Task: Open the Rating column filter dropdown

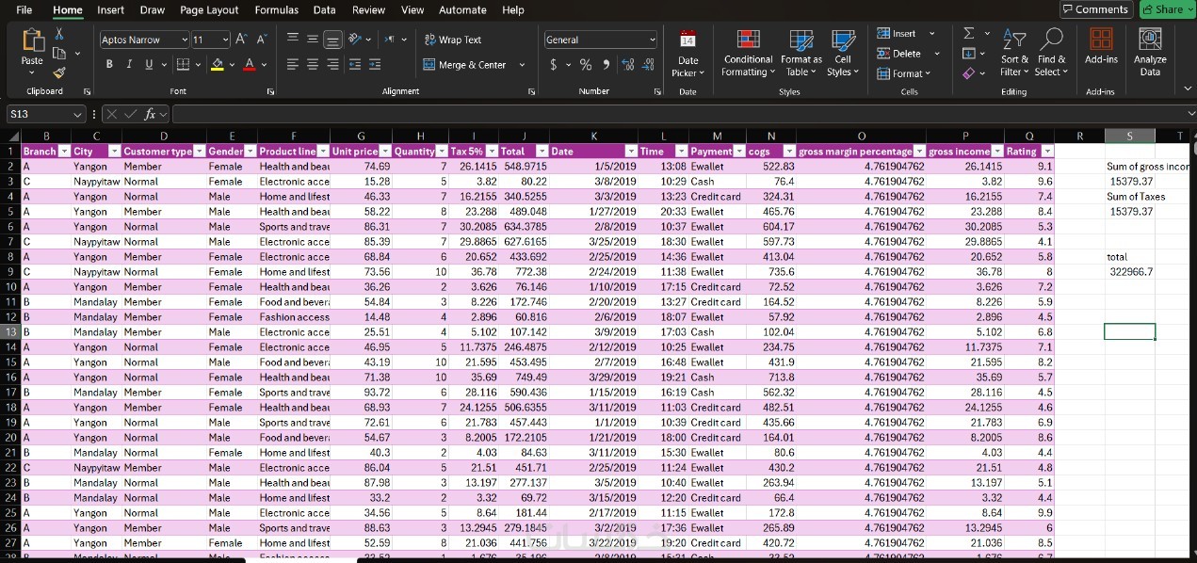Action: (x=1047, y=152)
